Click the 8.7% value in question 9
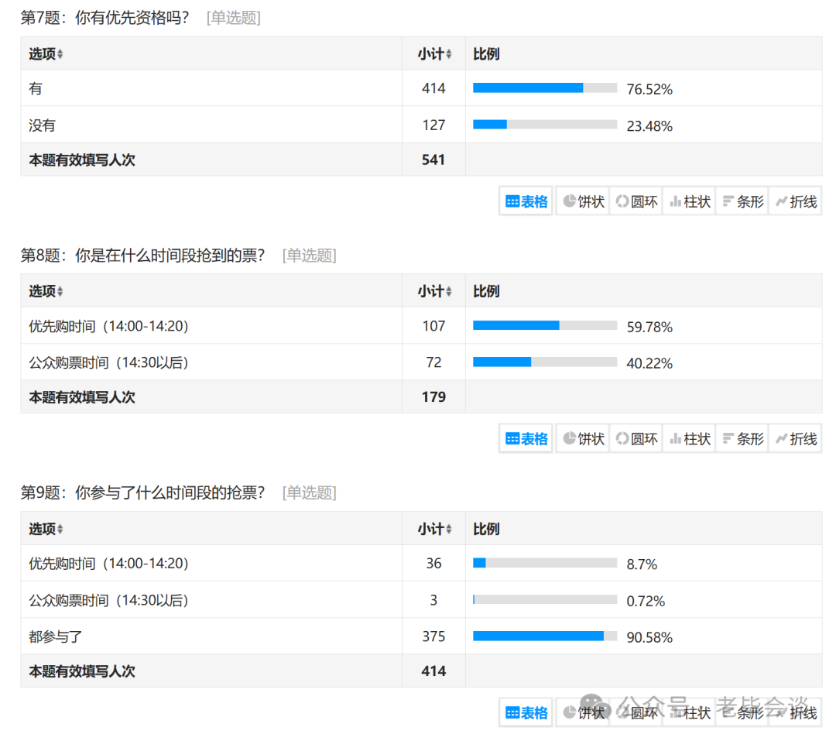 pos(642,564)
